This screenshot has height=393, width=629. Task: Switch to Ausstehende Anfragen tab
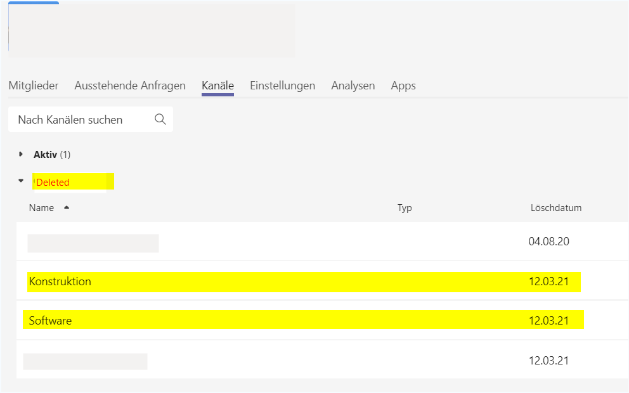tap(130, 86)
